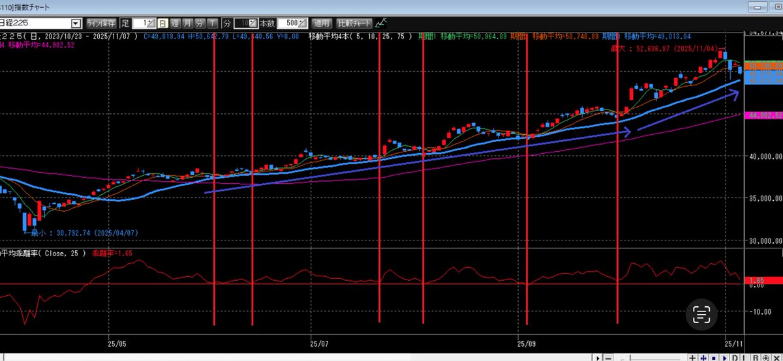Click the 平均乖離率 (Close, 25) indicator label
Screen dimensions: 783x361
point(43,252)
